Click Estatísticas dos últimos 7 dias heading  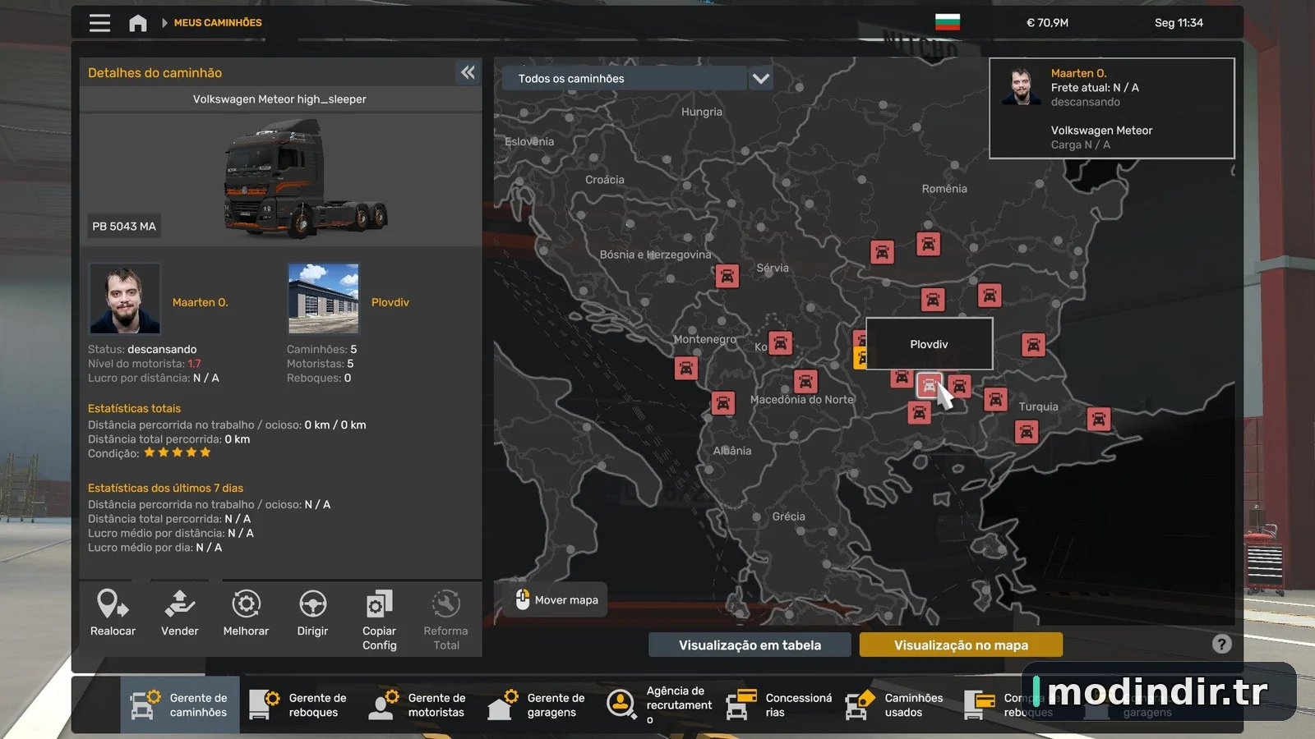click(165, 488)
